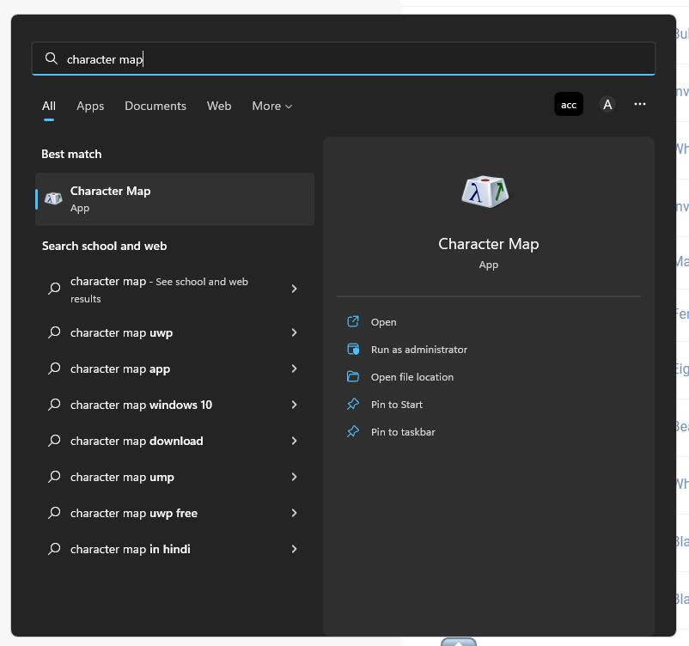Switch to the Documents tab
Screen dimensions: 689x646
coord(155,106)
